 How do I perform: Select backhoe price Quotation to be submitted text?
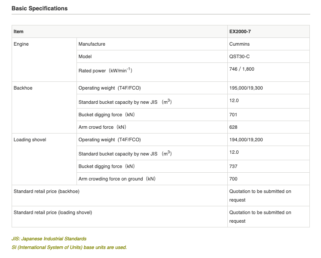(260, 196)
